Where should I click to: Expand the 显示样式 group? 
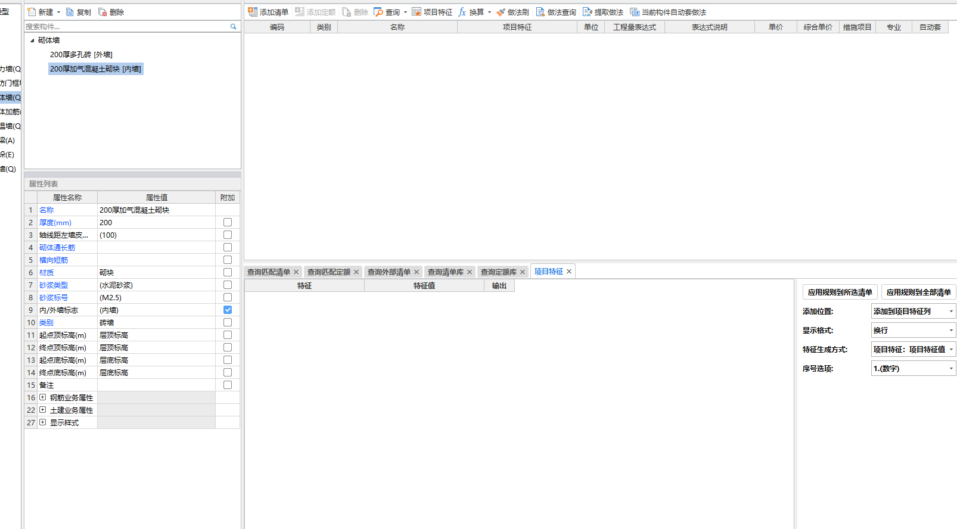[x=42, y=422]
